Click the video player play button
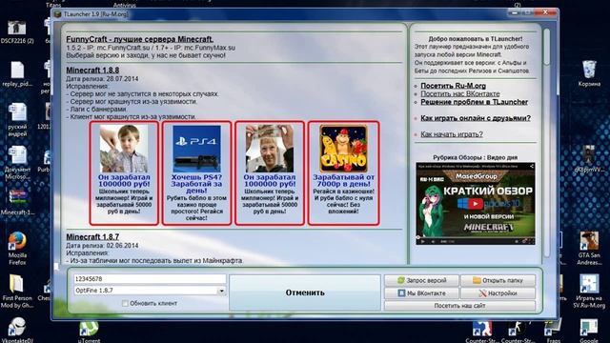This screenshot has height=343, width=610. pyautogui.click(x=422, y=241)
